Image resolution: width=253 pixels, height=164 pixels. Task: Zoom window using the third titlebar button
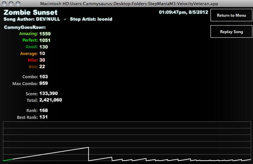click(x=18, y=3)
